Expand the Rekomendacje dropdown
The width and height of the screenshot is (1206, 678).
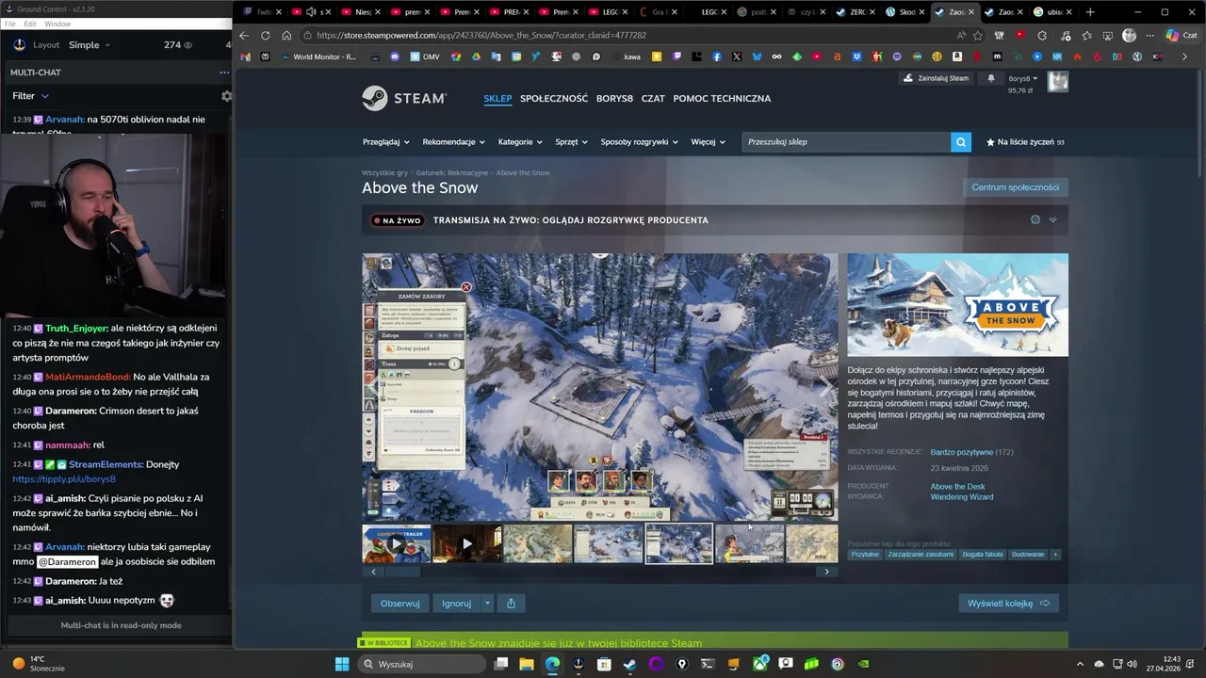click(x=453, y=142)
